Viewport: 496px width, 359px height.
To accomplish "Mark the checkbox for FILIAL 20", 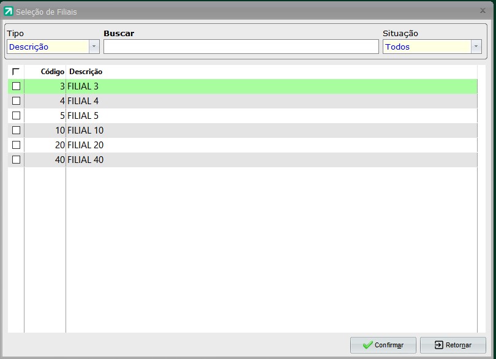I will 17,145.
